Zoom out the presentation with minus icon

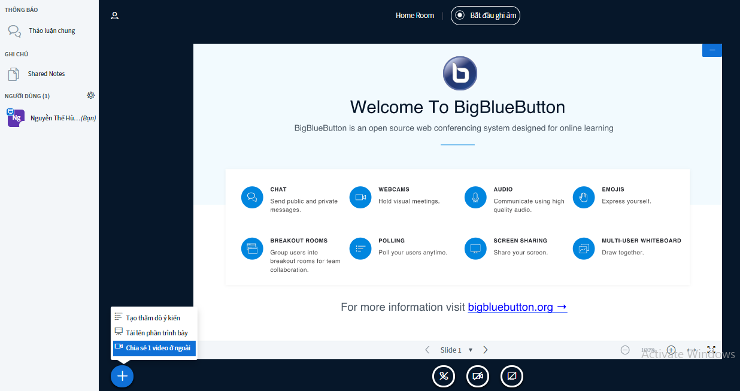click(625, 350)
